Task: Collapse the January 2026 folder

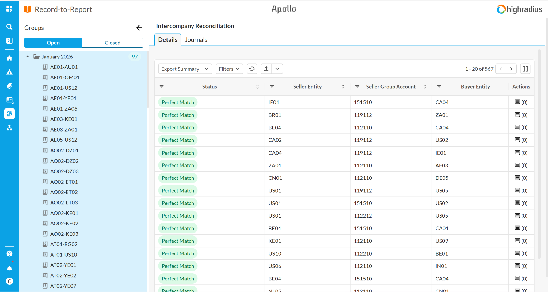Action: coord(28,57)
